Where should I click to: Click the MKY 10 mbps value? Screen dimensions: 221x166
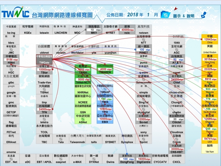click(95, 30)
